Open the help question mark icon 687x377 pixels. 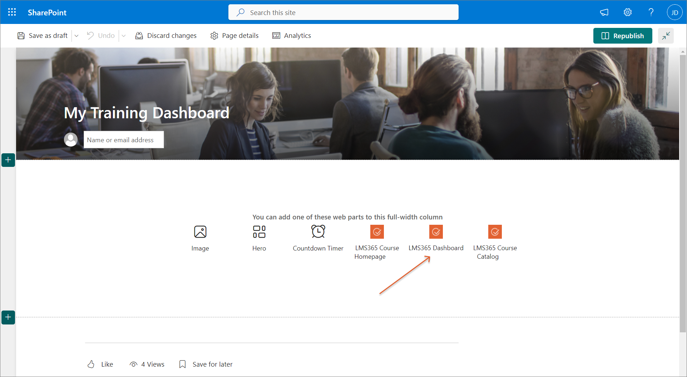click(651, 13)
